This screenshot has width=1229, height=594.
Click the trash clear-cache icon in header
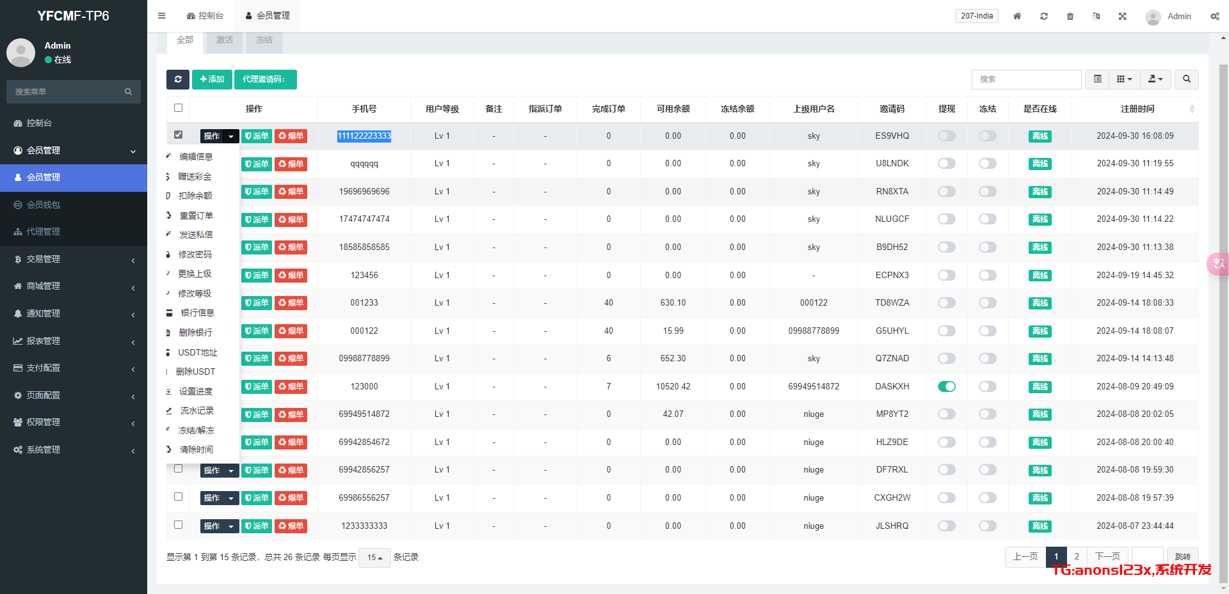(1070, 16)
